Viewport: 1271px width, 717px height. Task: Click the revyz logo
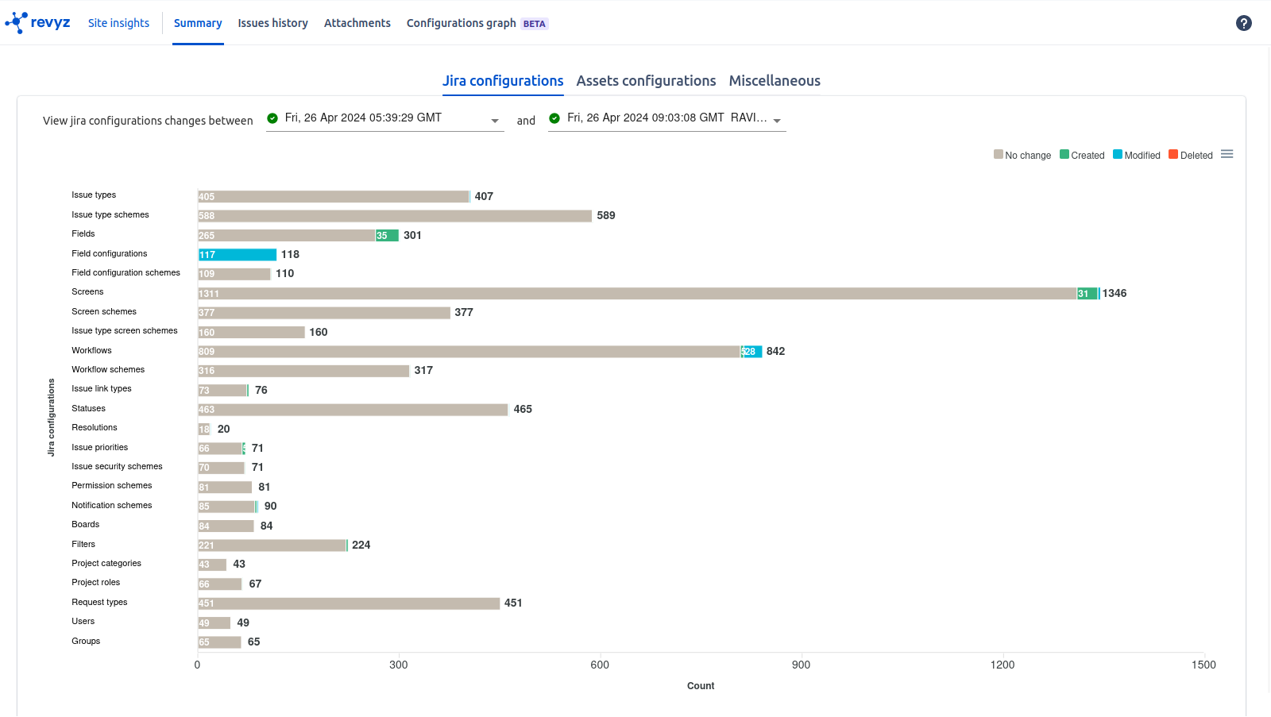pyautogui.click(x=37, y=22)
